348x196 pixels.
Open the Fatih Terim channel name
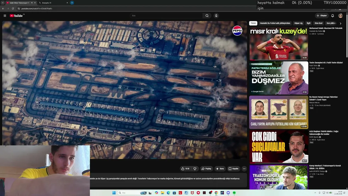(313, 66)
